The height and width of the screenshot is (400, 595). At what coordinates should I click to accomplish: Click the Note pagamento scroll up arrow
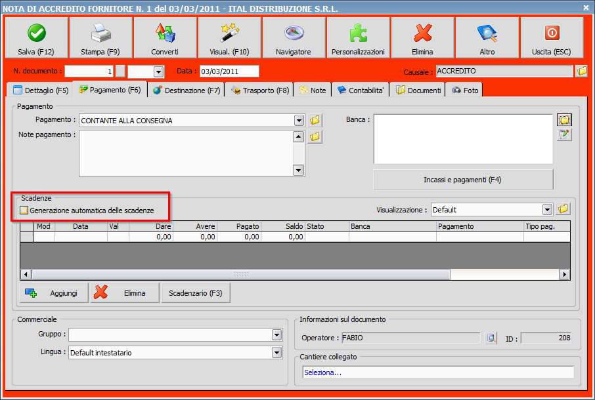299,137
